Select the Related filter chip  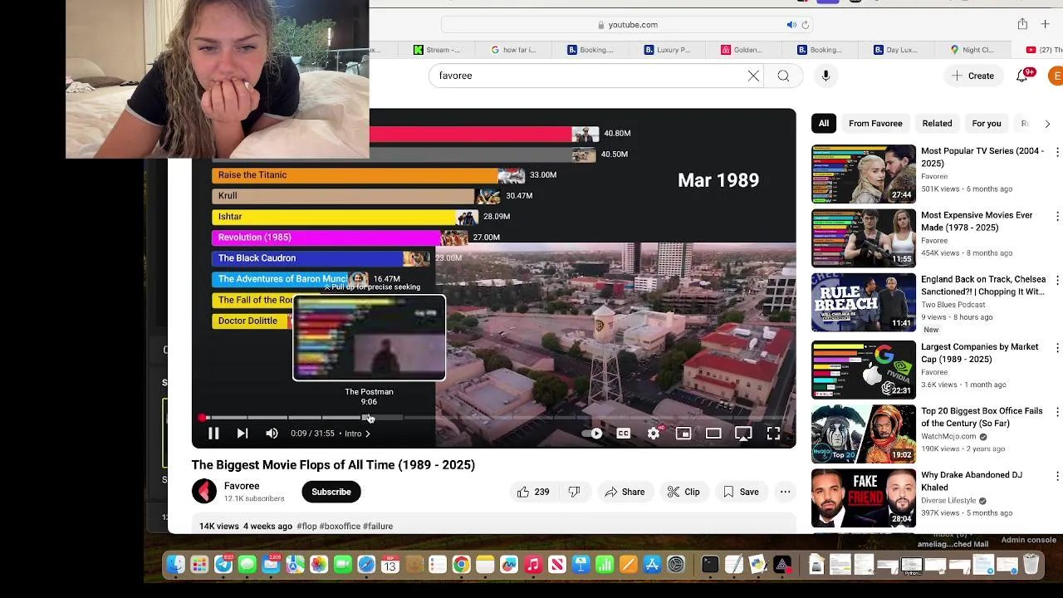(x=937, y=124)
